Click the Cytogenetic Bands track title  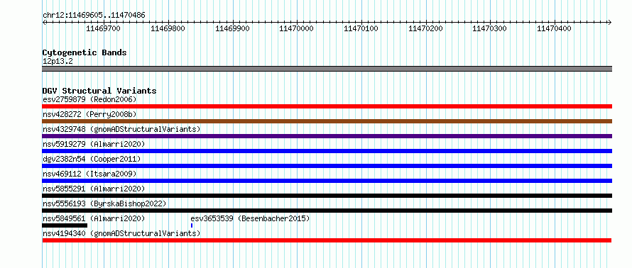point(85,52)
